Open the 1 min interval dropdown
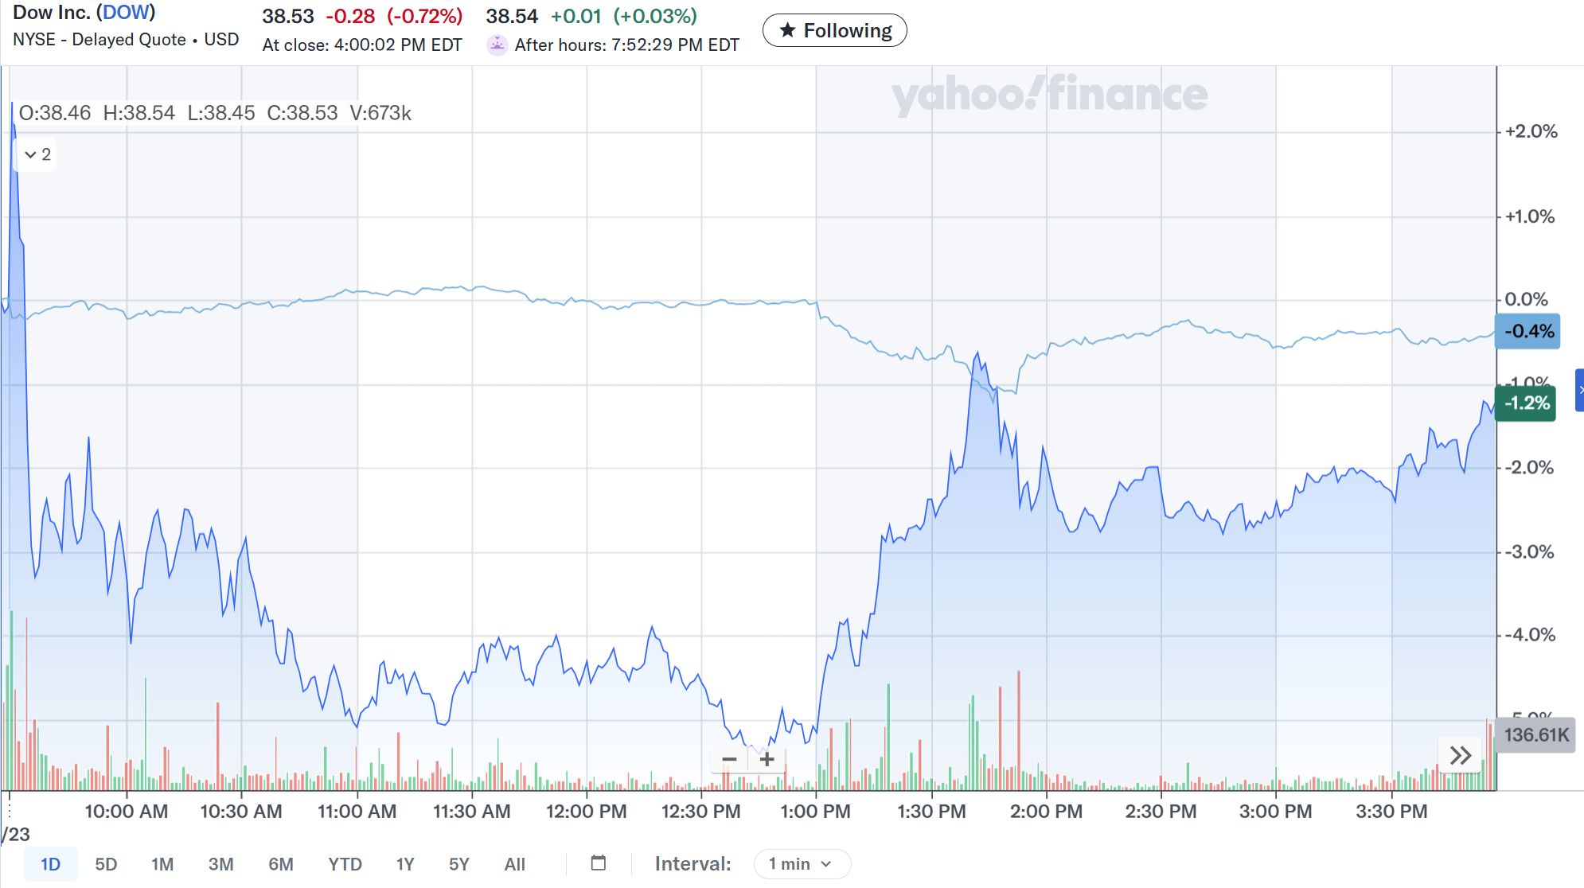The height and width of the screenshot is (888, 1584). click(802, 864)
